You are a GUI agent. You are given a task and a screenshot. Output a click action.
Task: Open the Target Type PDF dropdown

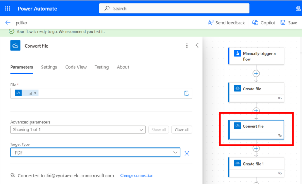pyautogui.click(x=95, y=153)
